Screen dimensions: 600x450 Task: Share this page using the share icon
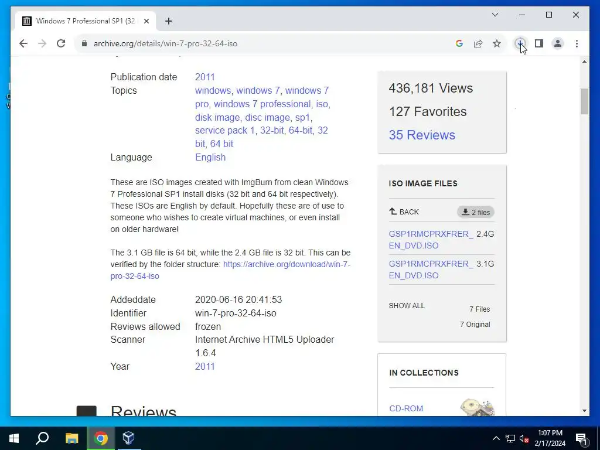click(478, 43)
